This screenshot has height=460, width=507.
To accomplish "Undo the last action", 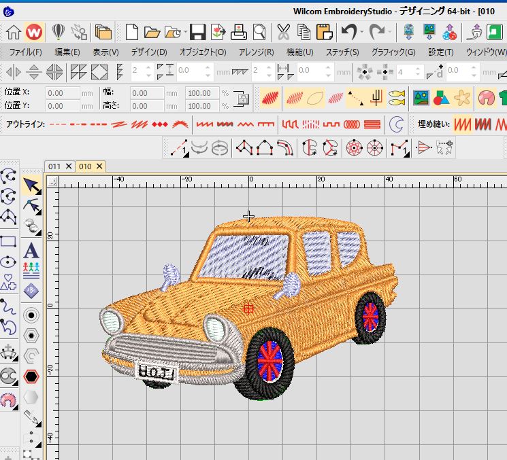I will (x=348, y=32).
